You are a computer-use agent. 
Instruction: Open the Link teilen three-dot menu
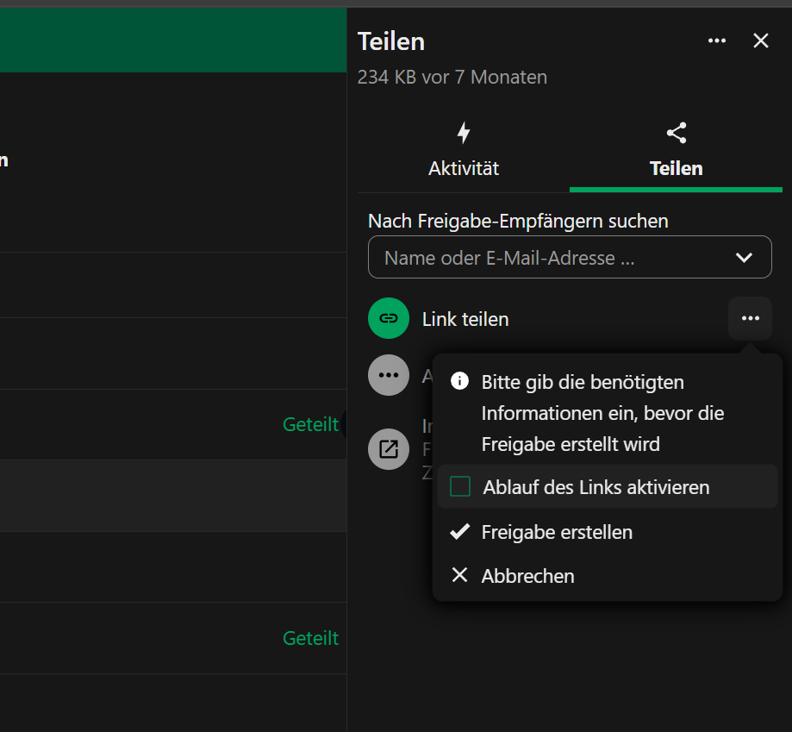tap(749, 318)
